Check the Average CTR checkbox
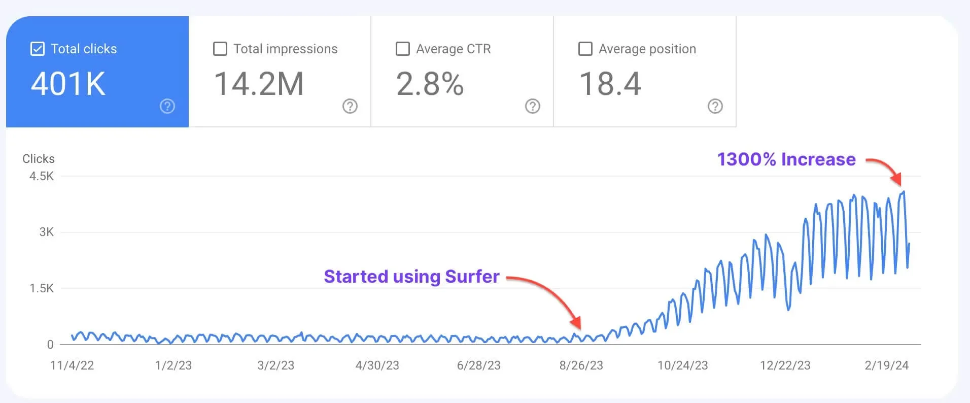 click(x=403, y=49)
